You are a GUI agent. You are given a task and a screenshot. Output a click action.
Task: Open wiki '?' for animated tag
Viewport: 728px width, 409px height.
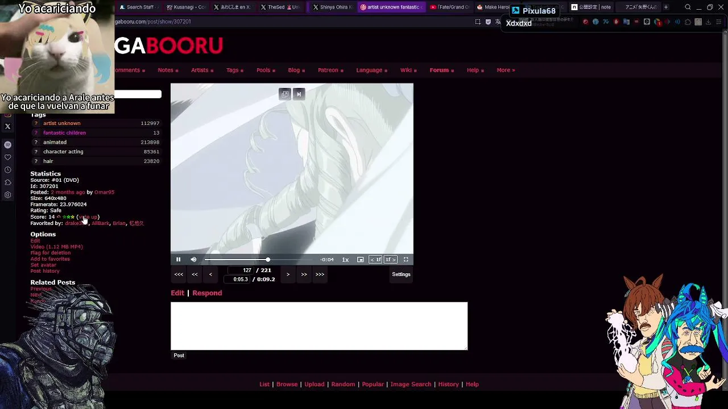36,143
